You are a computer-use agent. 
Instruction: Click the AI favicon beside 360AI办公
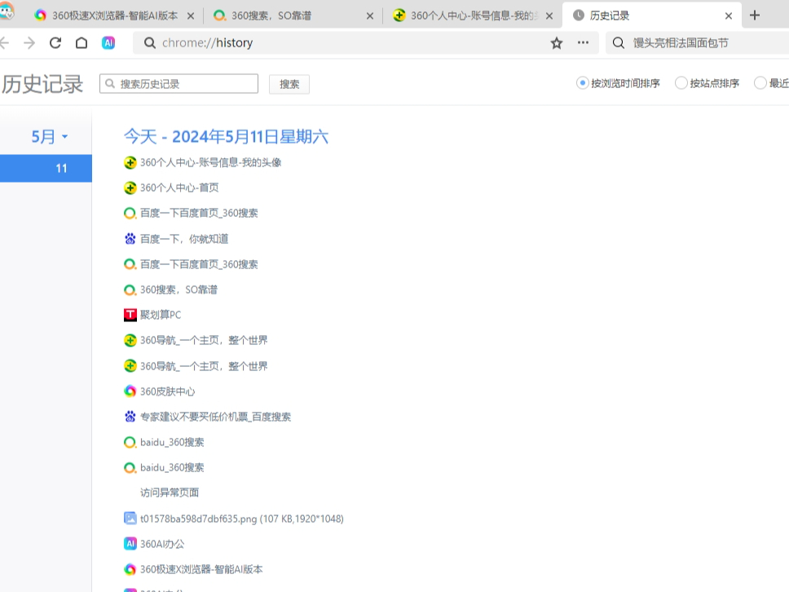pyautogui.click(x=130, y=544)
